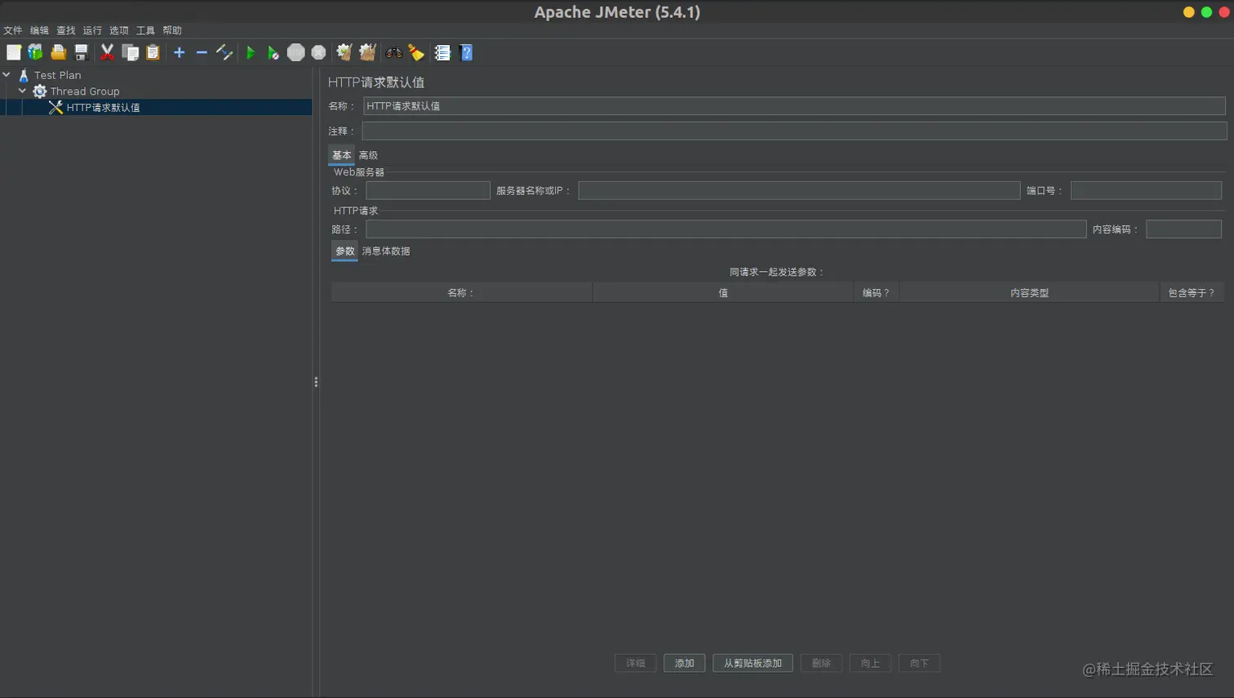Click the Toggle enable/disable icon
The height and width of the screenshot is (698, 1234).
pyautogui.click(x=224, y=52)
